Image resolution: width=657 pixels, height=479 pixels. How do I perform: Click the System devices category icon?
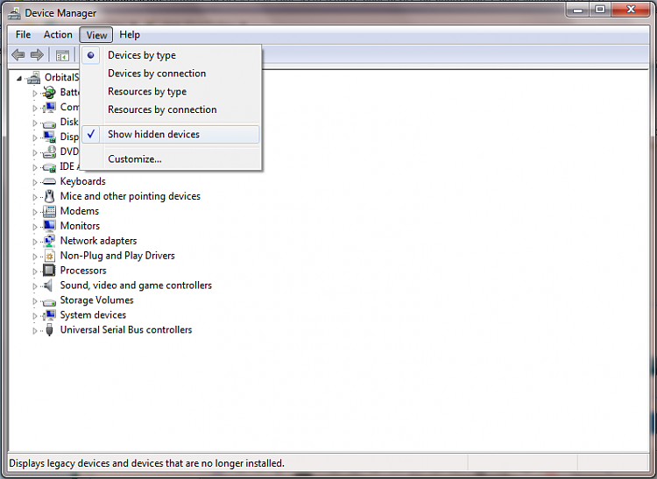tap(49, 315)
